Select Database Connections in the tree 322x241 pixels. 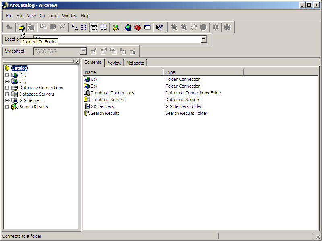[x=41, y=88]
